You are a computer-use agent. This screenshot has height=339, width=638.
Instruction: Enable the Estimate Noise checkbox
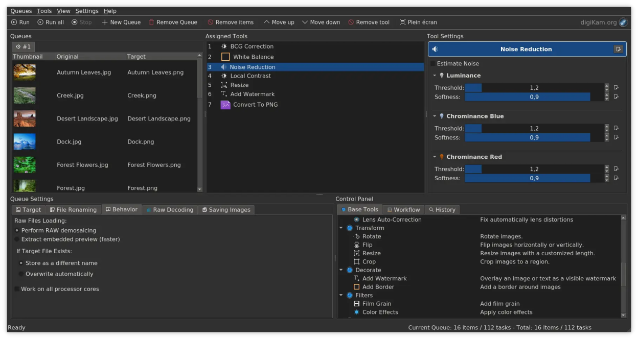[433, 64]
